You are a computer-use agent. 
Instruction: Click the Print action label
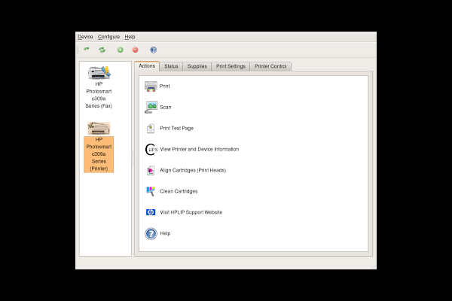pos(164,86)
